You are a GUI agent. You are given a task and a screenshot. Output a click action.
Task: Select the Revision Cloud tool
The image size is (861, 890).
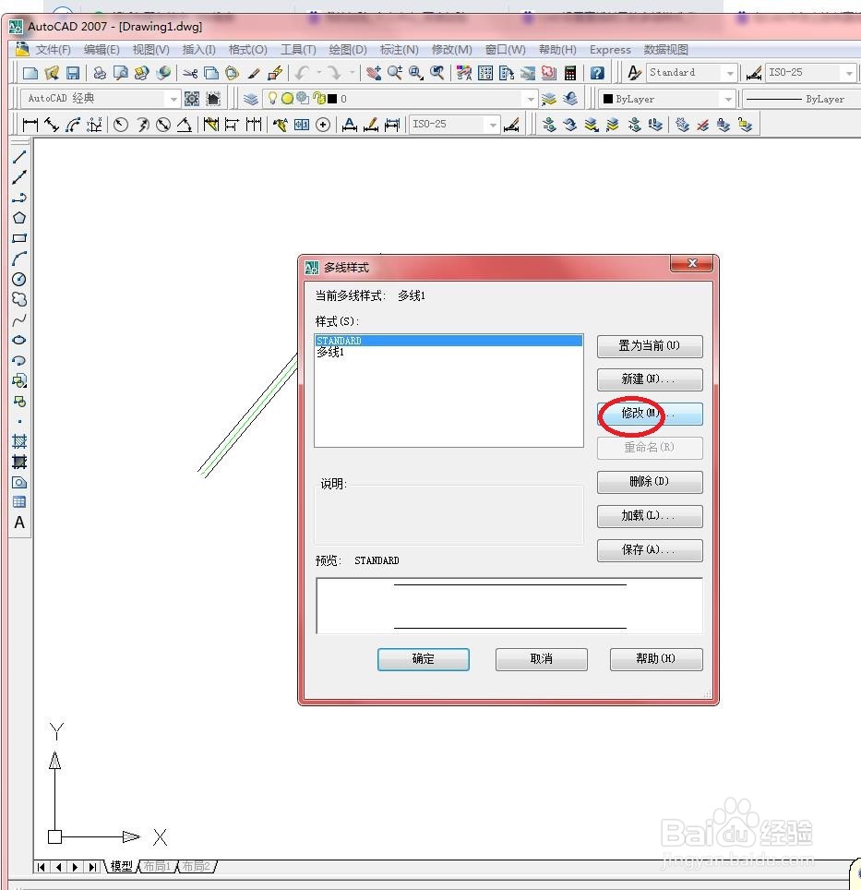[x=19, y=299]
